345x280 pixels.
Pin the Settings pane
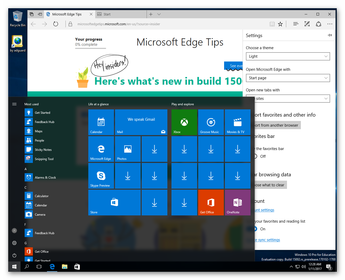330,35
